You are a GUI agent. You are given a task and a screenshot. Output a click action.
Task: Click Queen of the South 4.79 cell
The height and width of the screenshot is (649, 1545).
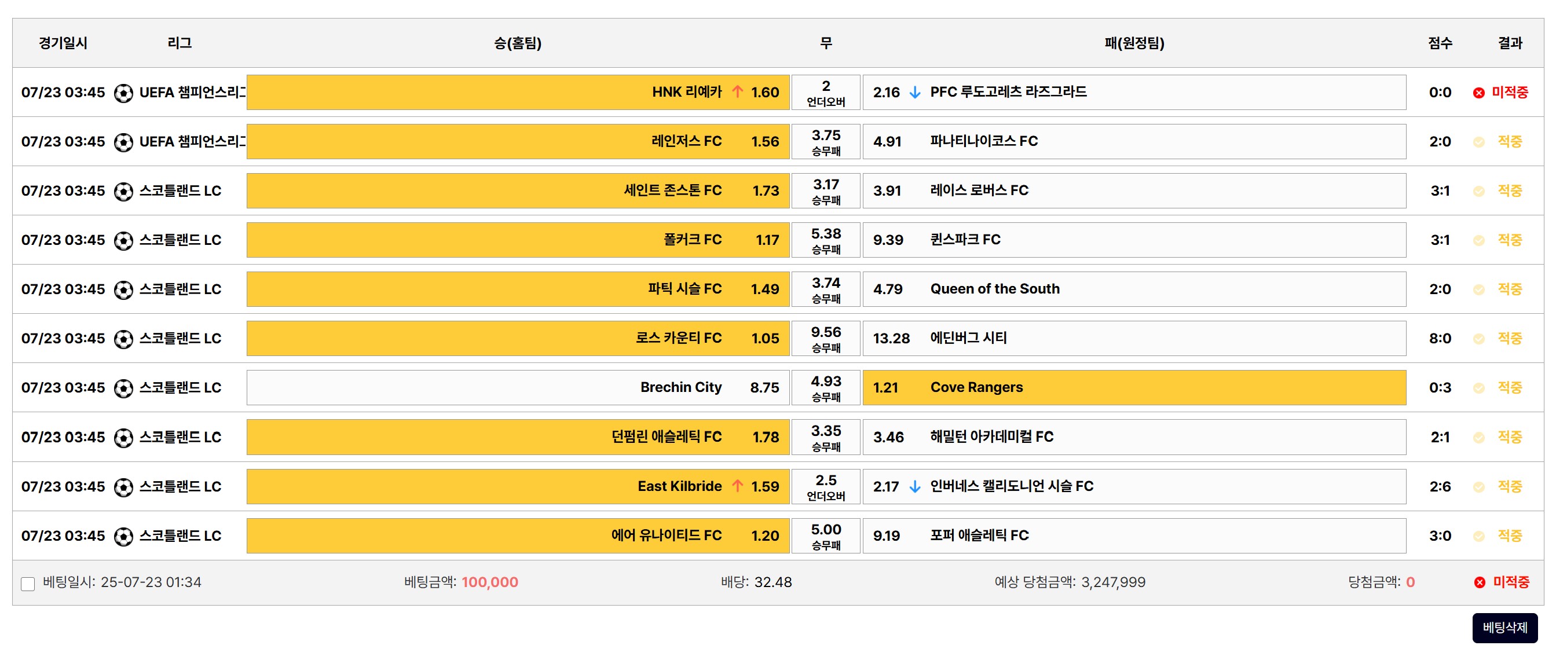(x=1134, y=289)
